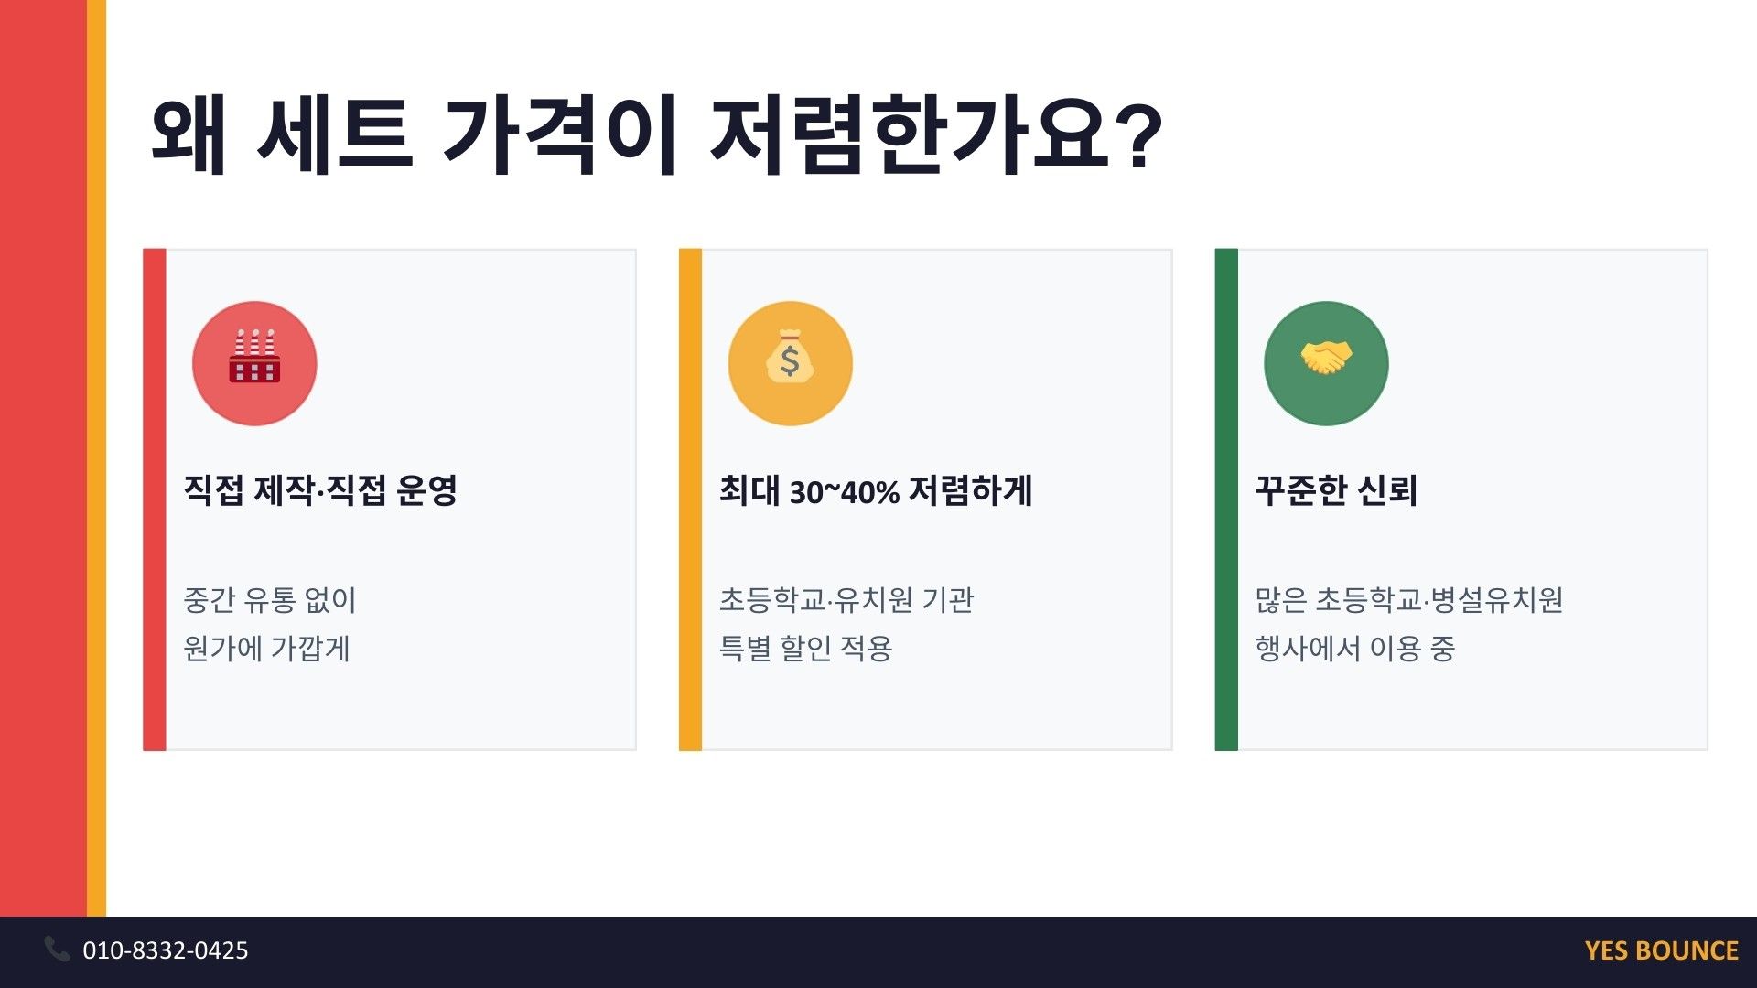1757x988 pixels.
Task: Select the heading 최대 30~40% 저렴하게
Action: point(875,491)
